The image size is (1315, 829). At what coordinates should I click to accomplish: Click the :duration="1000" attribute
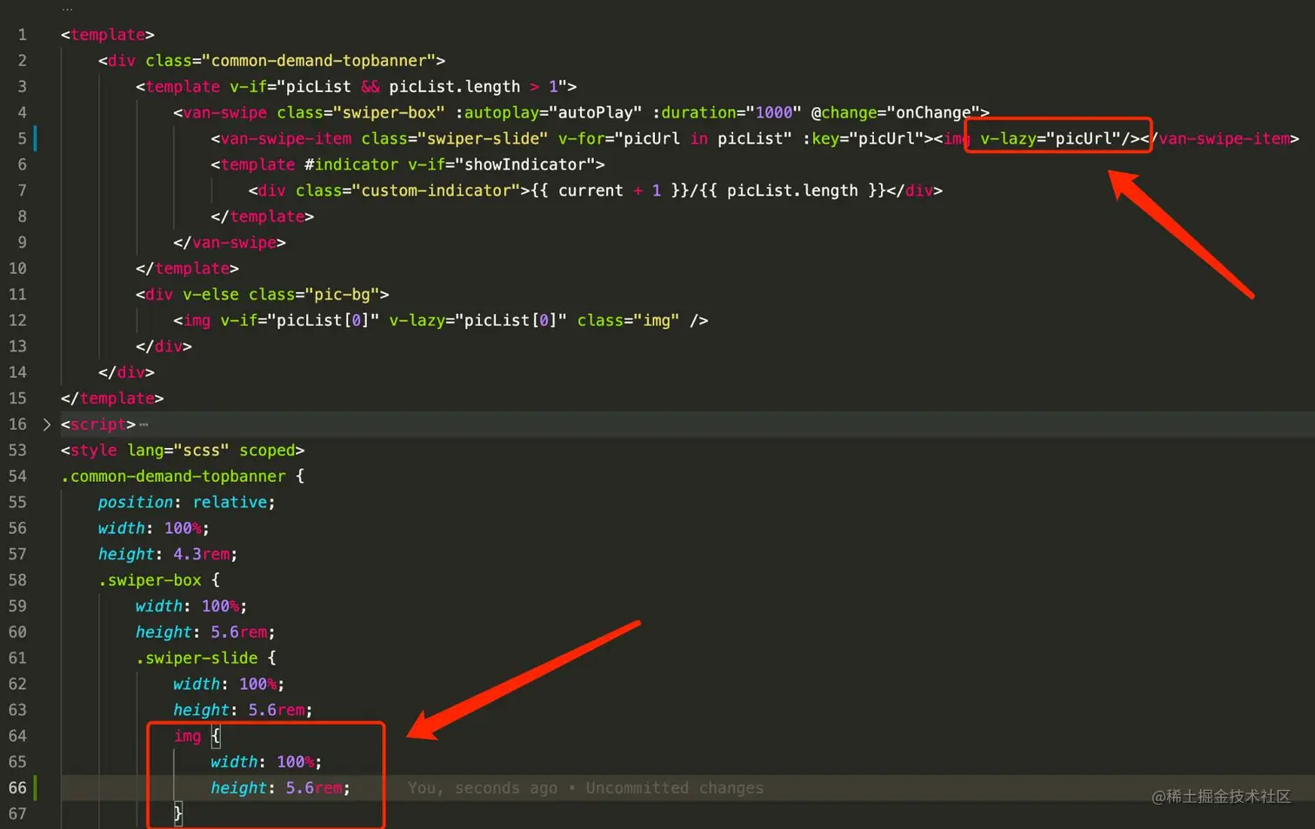pyautogui.click(x=727, y=113)
